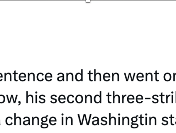Click the word "his" in second line
This screenshot has width=176, height=133.
pos(35,98)
